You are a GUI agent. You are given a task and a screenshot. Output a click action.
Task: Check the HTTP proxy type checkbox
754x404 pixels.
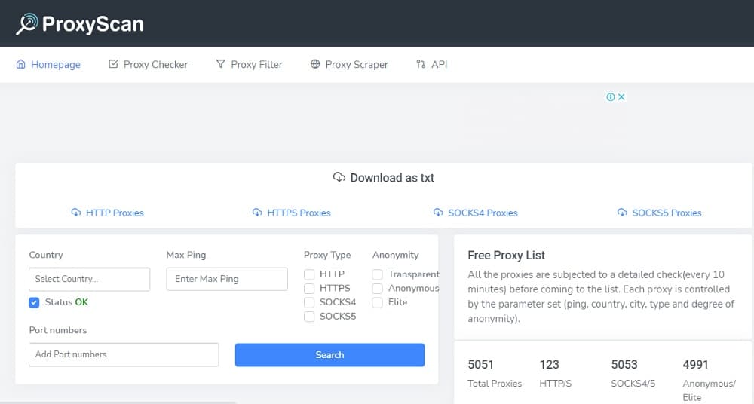point(309,274)
